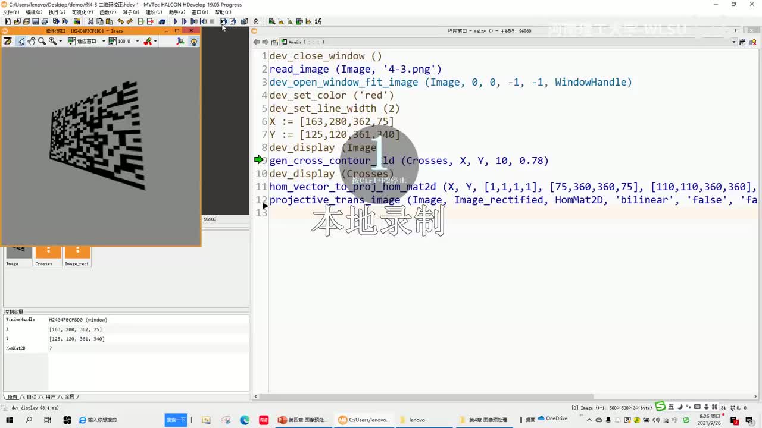Navigate forward in the program window

(x=266, y=42)
